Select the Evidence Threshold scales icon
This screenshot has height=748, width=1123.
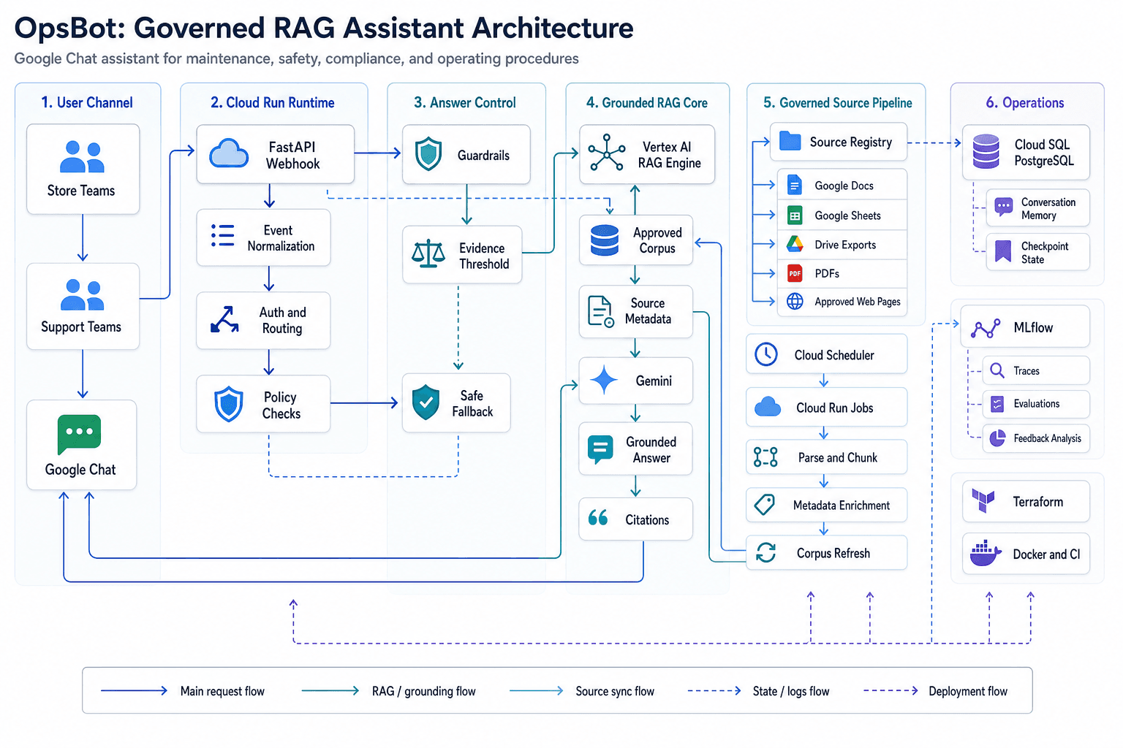tap(428, 253)
